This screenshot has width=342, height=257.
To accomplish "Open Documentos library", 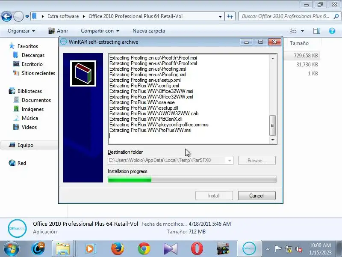I will click(36, 100).
